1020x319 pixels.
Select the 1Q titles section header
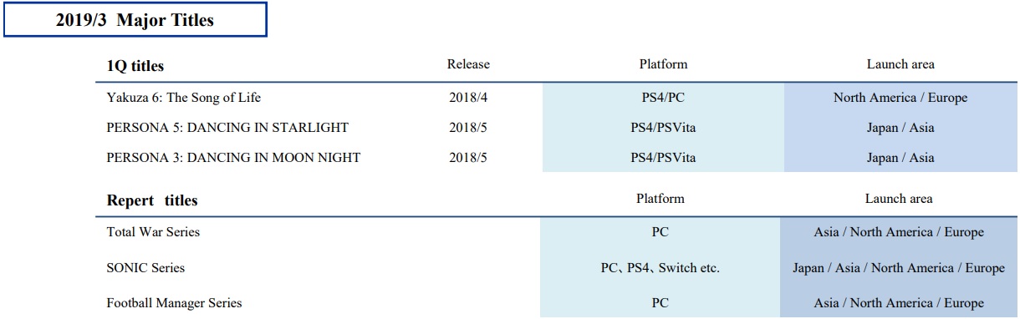point(135,65)
